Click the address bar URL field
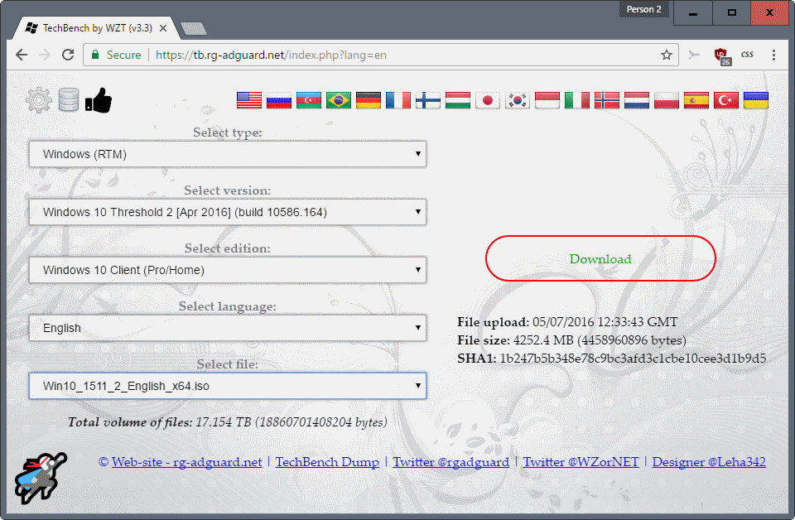 point(380,55)
